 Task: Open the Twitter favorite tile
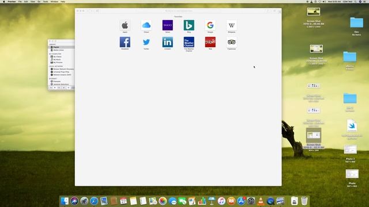coord(146,42)
